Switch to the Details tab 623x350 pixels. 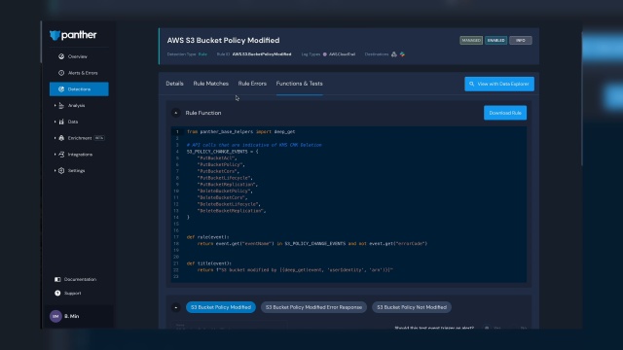[x=174, y=84]
